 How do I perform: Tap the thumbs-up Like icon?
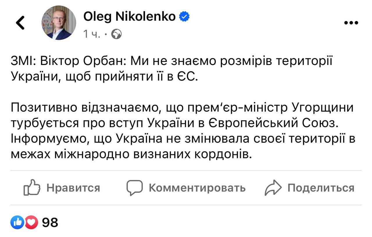pos(31,188)
